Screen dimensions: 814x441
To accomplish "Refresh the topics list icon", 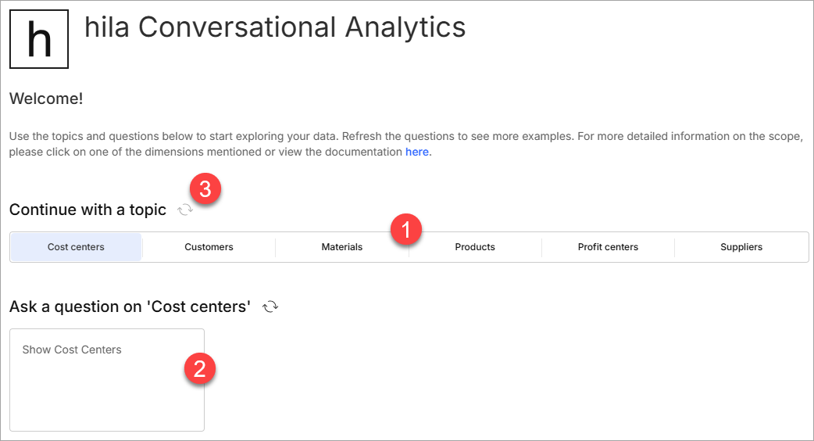I will (x=184, y=210).
